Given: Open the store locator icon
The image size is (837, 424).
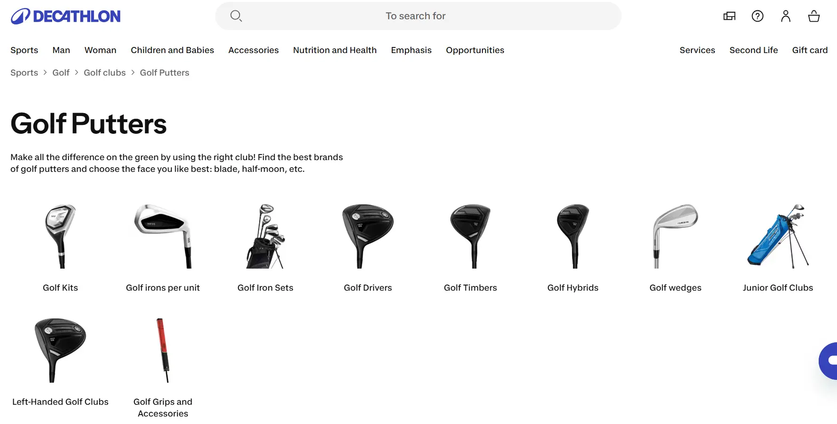Looking at the screenshot, I should point(729,16).
